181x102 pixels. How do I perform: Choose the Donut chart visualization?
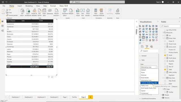click(x=153, y=31)
